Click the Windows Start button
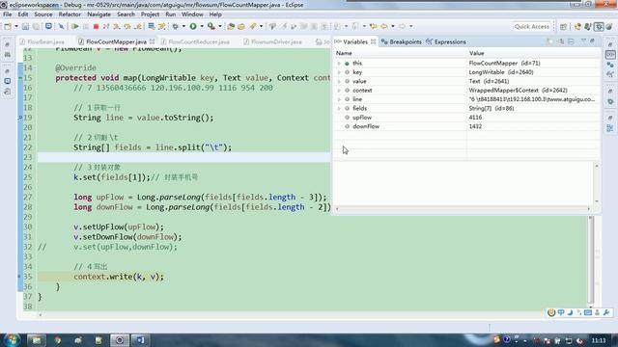Screen dimensions: 618x347 click(12, 340)
